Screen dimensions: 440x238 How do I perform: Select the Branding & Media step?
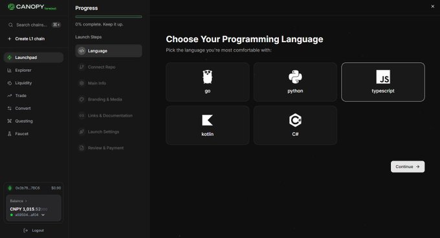(109, 99)
